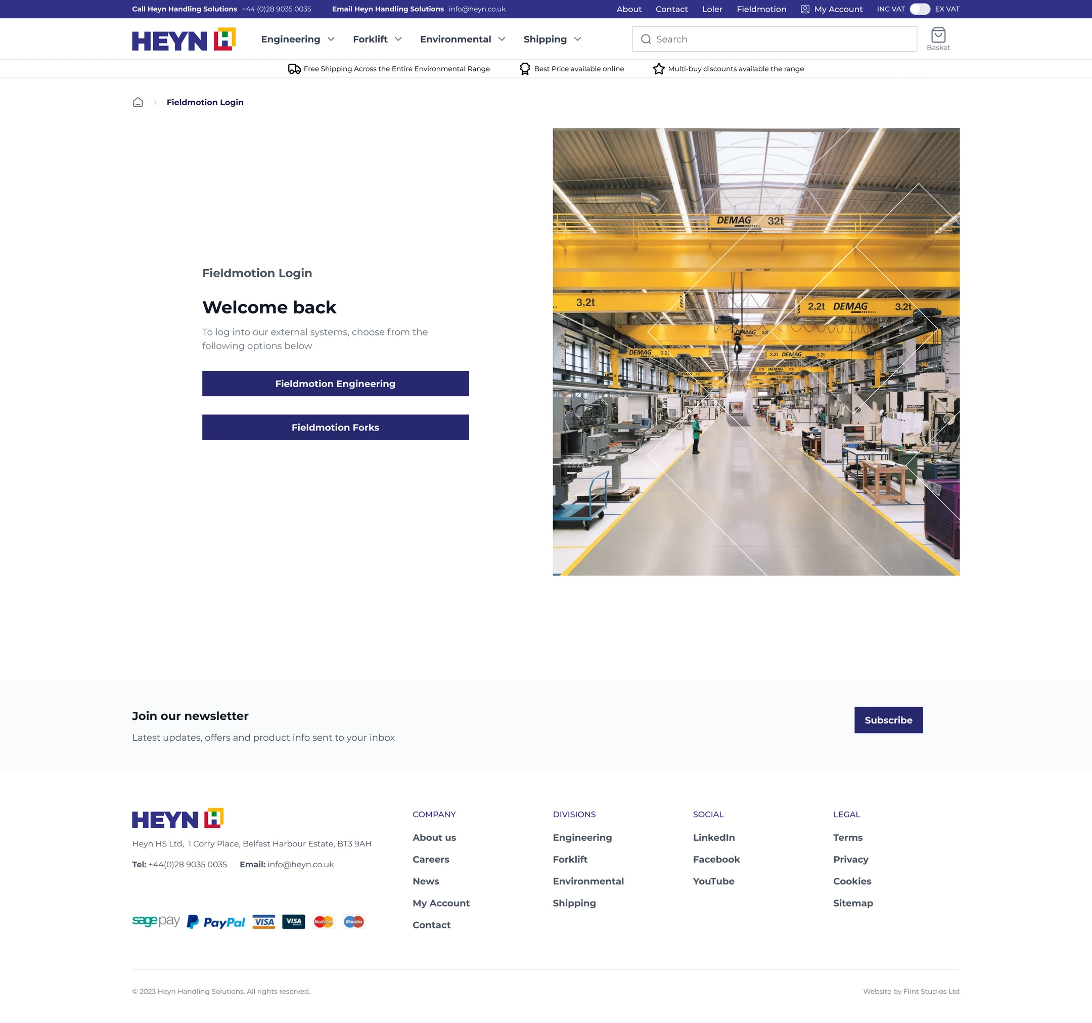Open the Environmental nav item
Screen dimensions: 1092x1023
pos(456,39)
